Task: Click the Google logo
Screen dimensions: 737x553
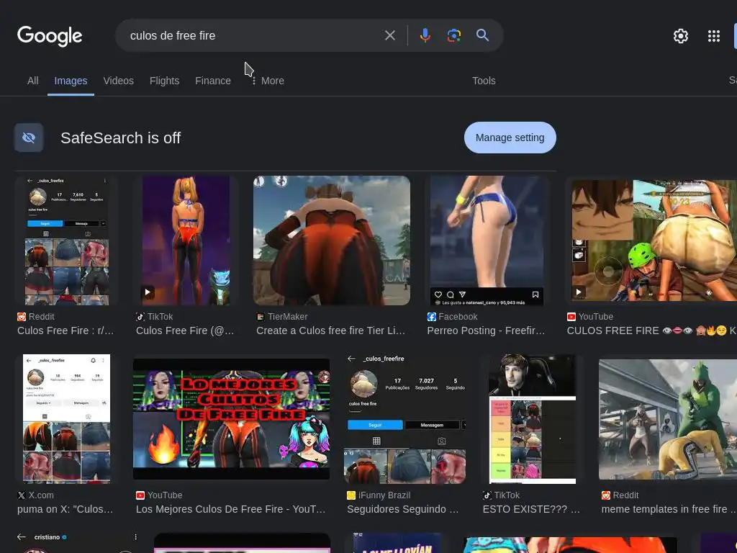Action: [x=50, y=36]
